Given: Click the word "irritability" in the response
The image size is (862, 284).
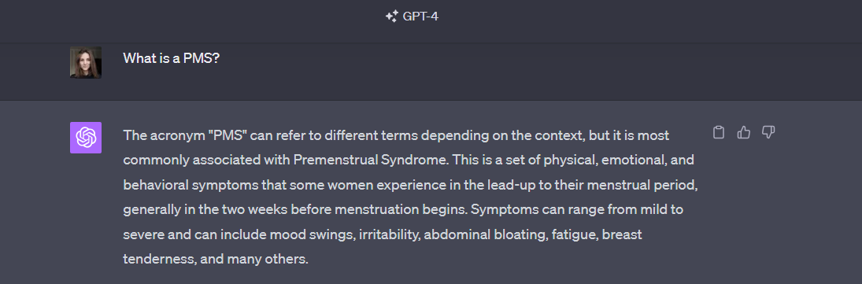Looking at the screenshot, I should click(x=390, y=234).
